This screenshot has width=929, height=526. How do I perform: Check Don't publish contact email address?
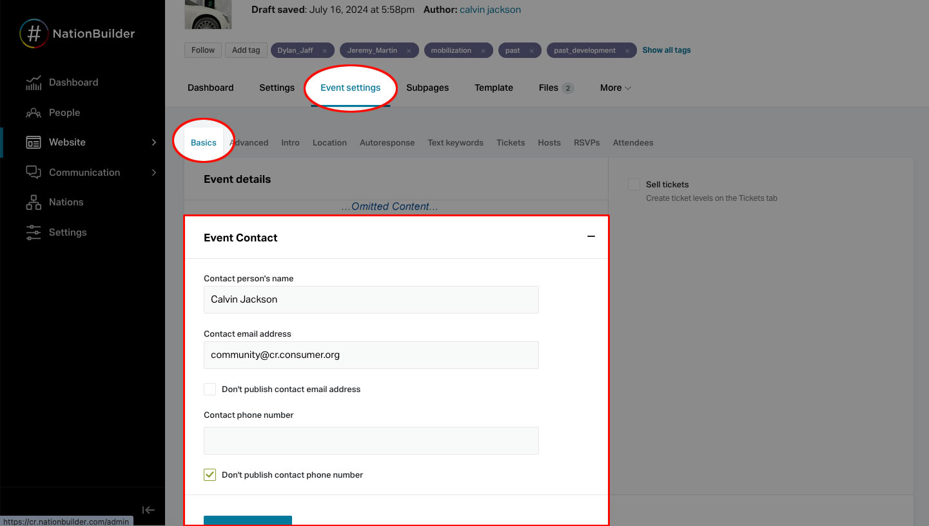click(x=210, y=389)
